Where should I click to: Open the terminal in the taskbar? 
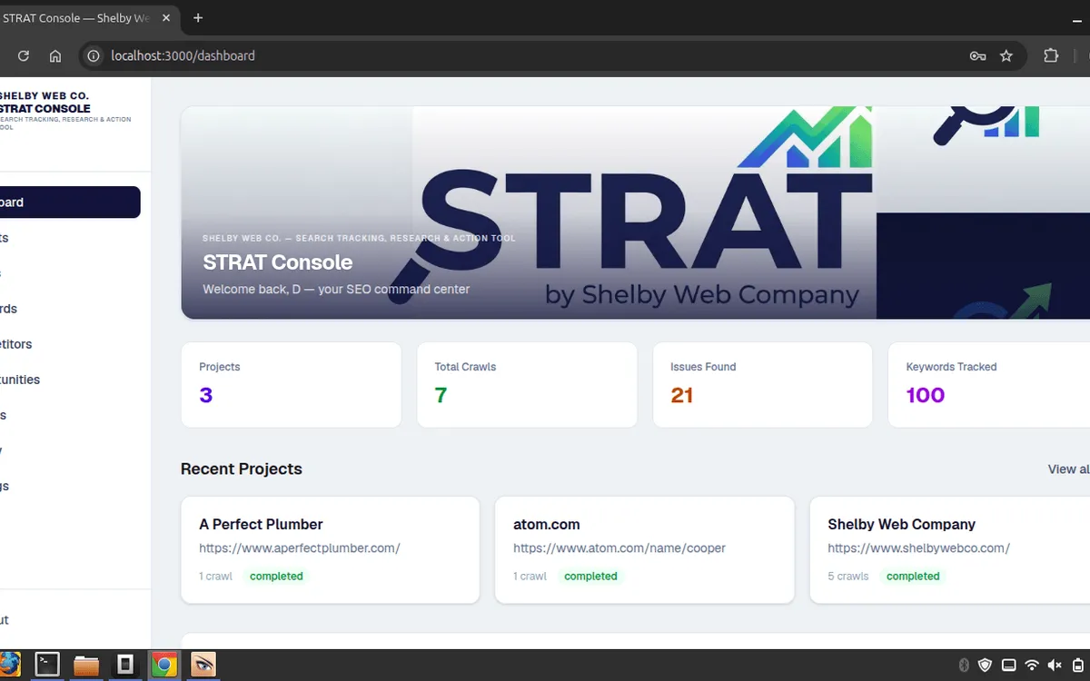point(47,666)
